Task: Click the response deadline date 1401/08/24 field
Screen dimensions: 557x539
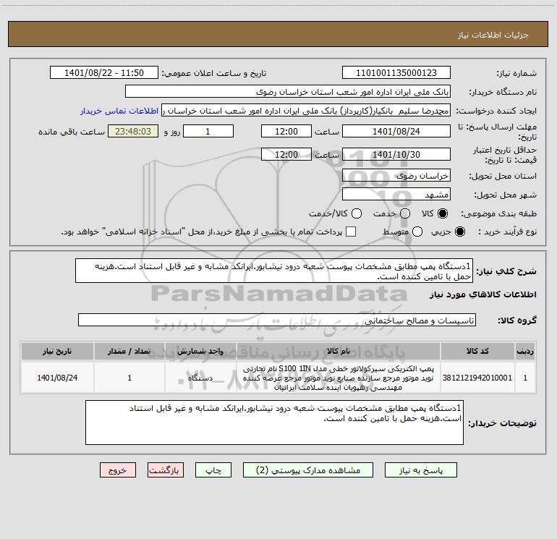Action: [396, 131]
